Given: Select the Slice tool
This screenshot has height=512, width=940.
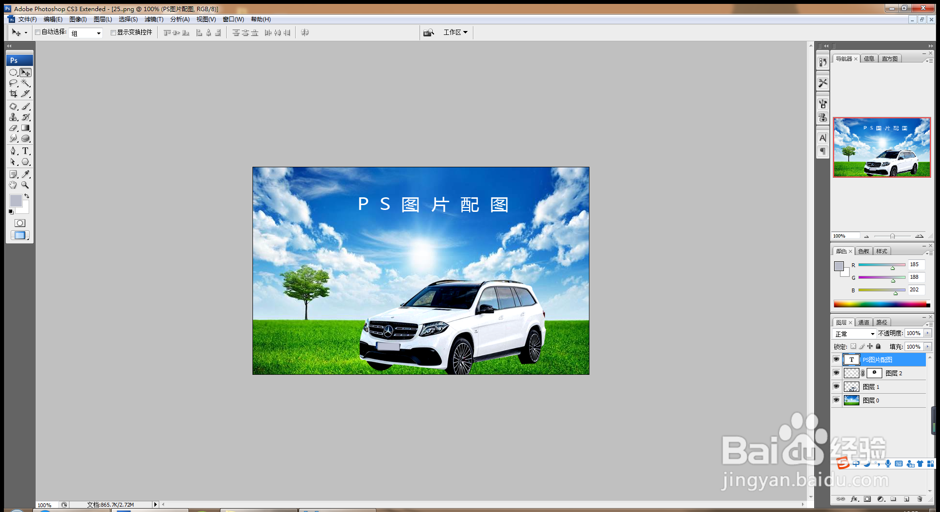Looking at the screenshot, I should click(25, 94).
